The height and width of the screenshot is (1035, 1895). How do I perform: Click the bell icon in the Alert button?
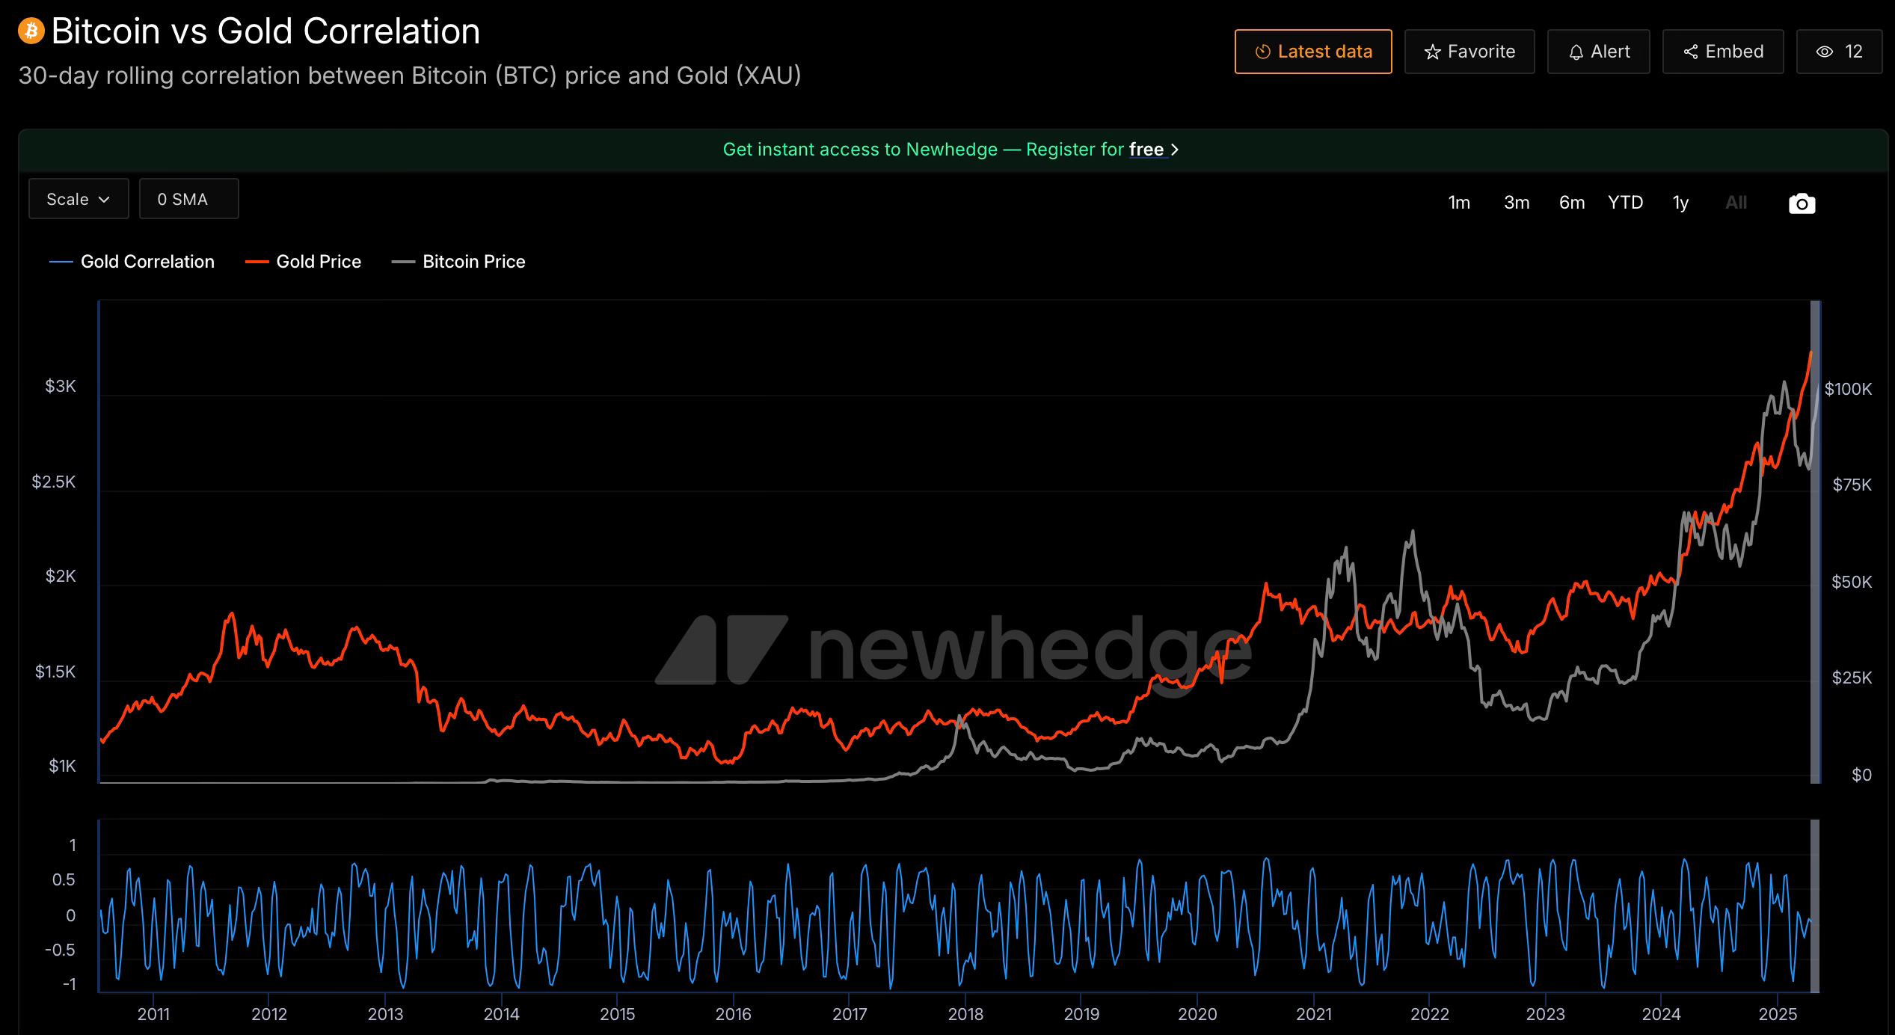[1576, 52]
